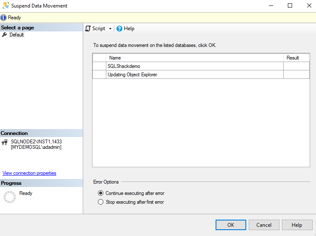Image resolution: width=316 pixels, height=236 pixels.
Task: Open View connection properties link
Action: tap(29, 173)
